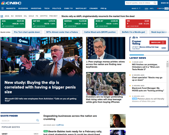Open the BAWSAQ quote tile
Image resolution: width=169 pixels, height=135 pixels.
75,24
